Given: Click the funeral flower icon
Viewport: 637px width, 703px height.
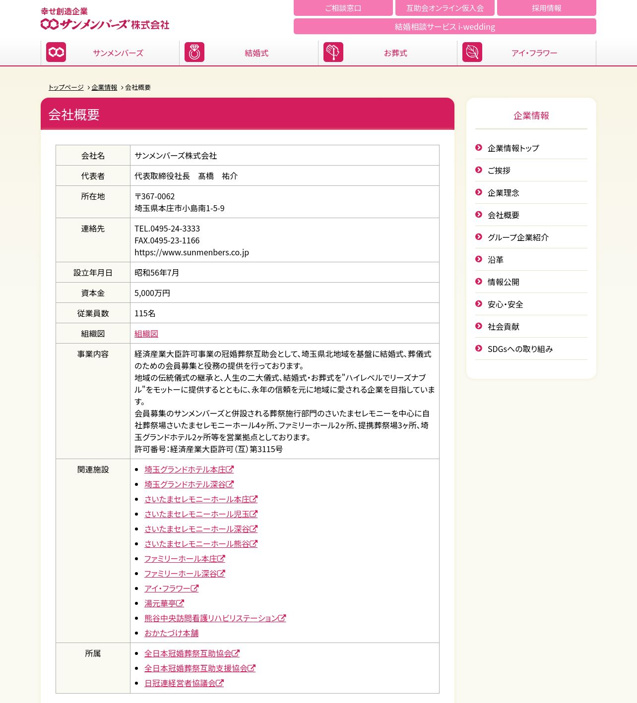Looking at the screenshot, I should [x=333, y=52].
